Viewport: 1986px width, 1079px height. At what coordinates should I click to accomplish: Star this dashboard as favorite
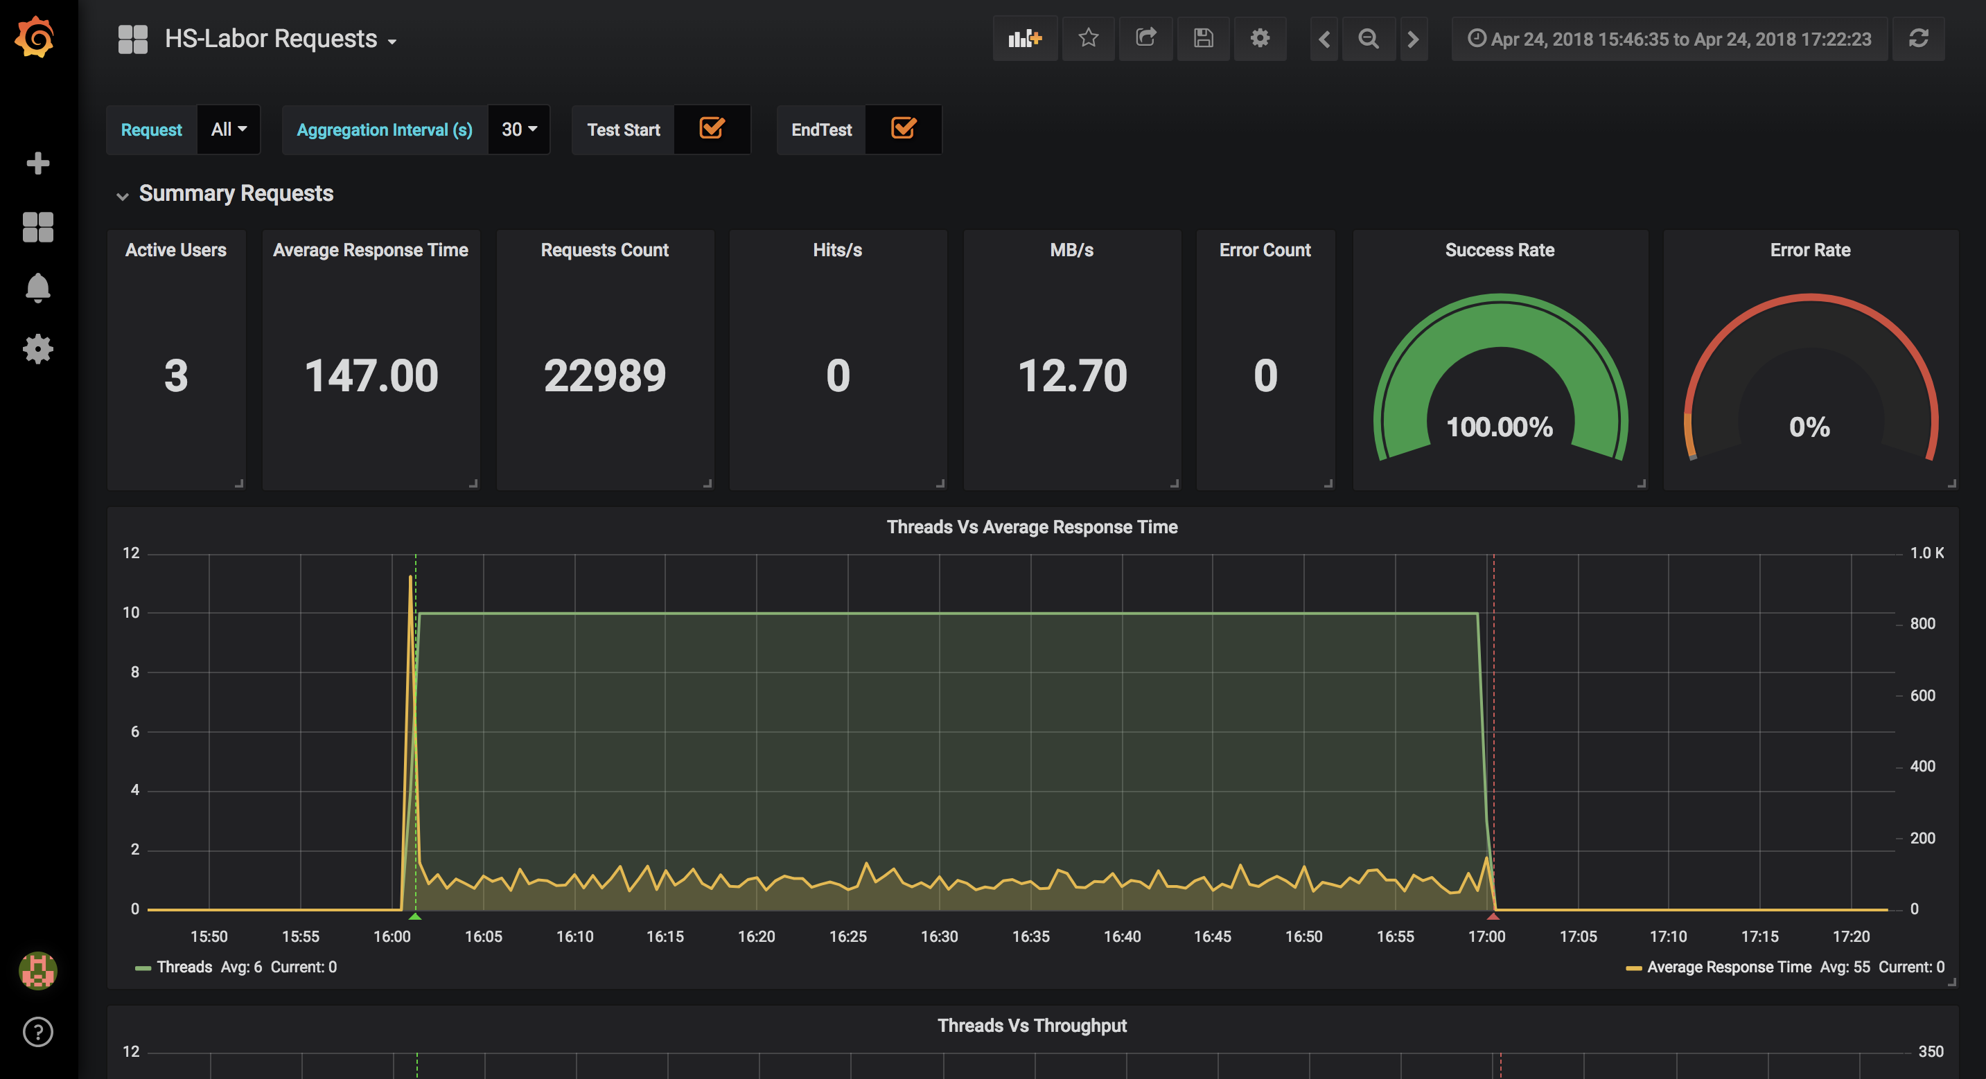point(1088,39)
